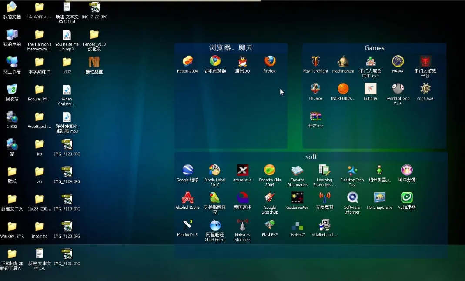Launch the firefox browser icon
Viewport: 465px width, 281px height.
tap(270, 61)
